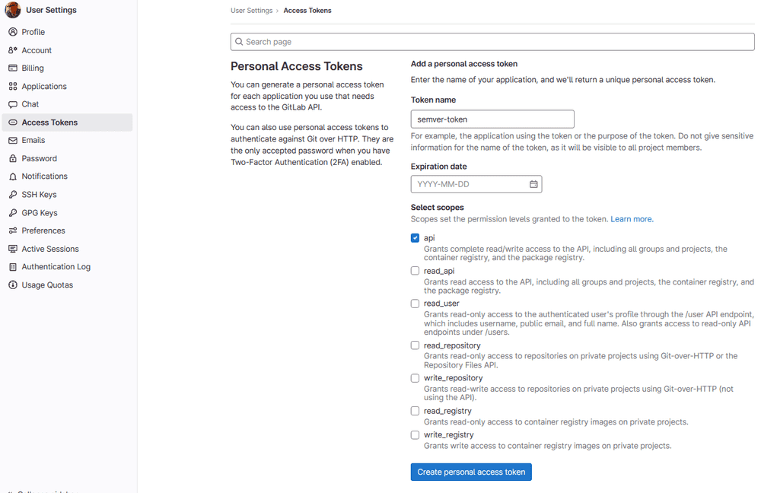761x493 pixels.
Task: Click the Profile icon in the sidebar
Action: pos(13,32)
